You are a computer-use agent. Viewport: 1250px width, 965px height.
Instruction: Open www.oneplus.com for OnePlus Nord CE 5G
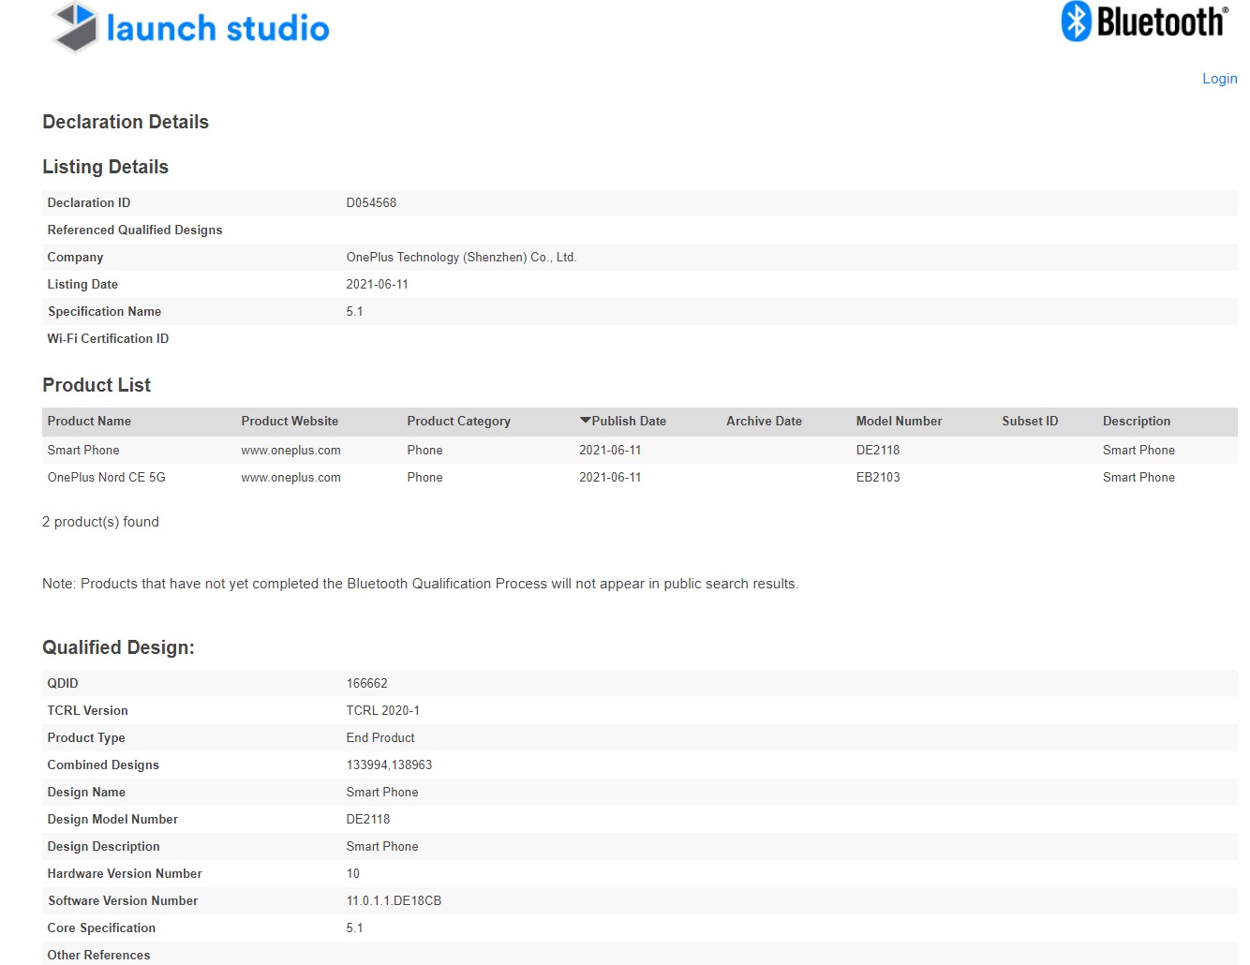click(x=291, y=477)
